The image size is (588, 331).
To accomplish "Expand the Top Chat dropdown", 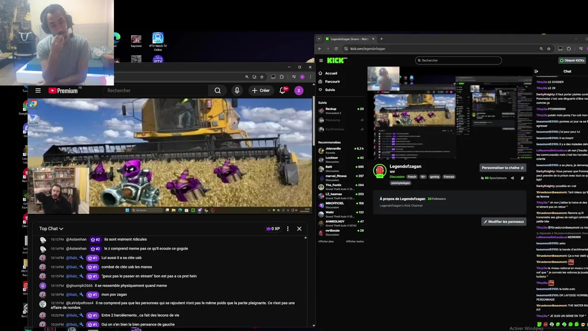I will pos(51,228).
